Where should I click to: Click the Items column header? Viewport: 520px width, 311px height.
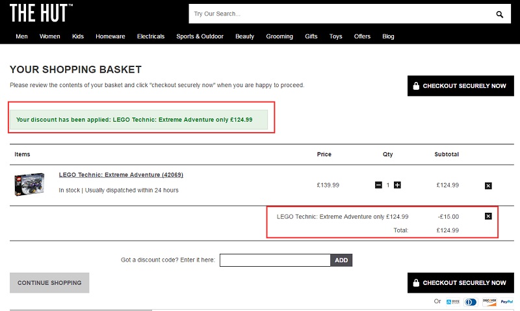[x=22, y=154]
